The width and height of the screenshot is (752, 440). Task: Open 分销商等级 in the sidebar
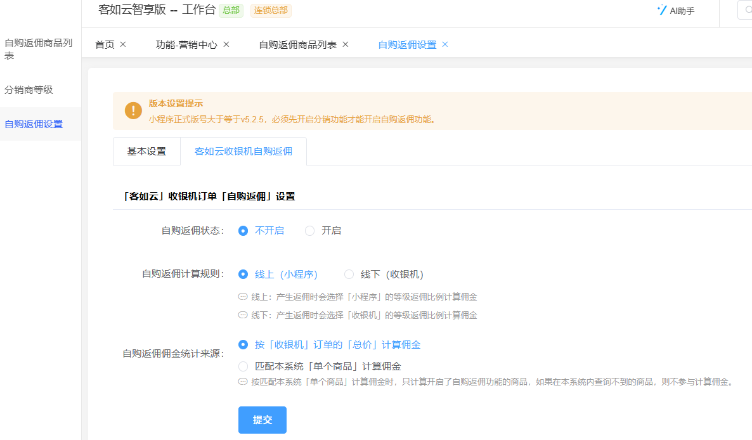29,90
